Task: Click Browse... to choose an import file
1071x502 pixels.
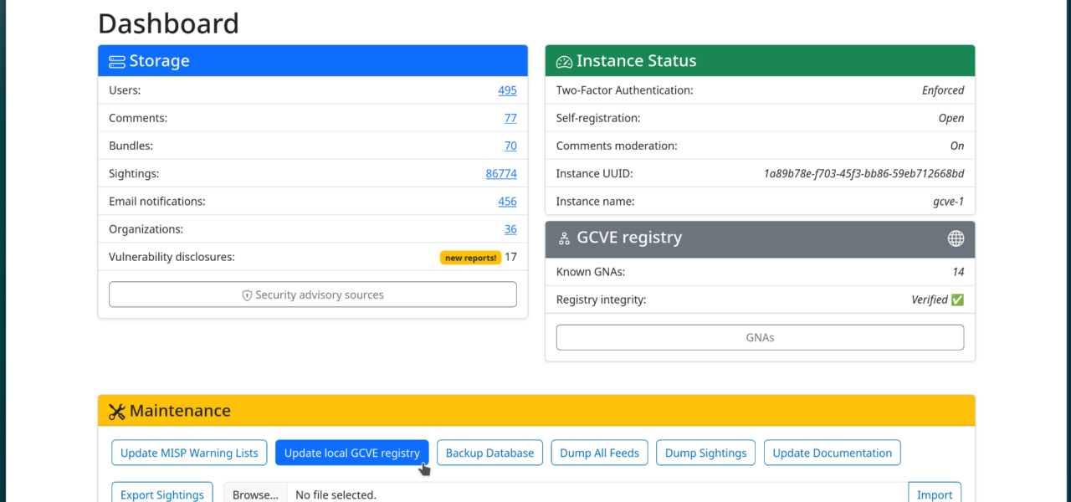Action: (x=255, y=494)
